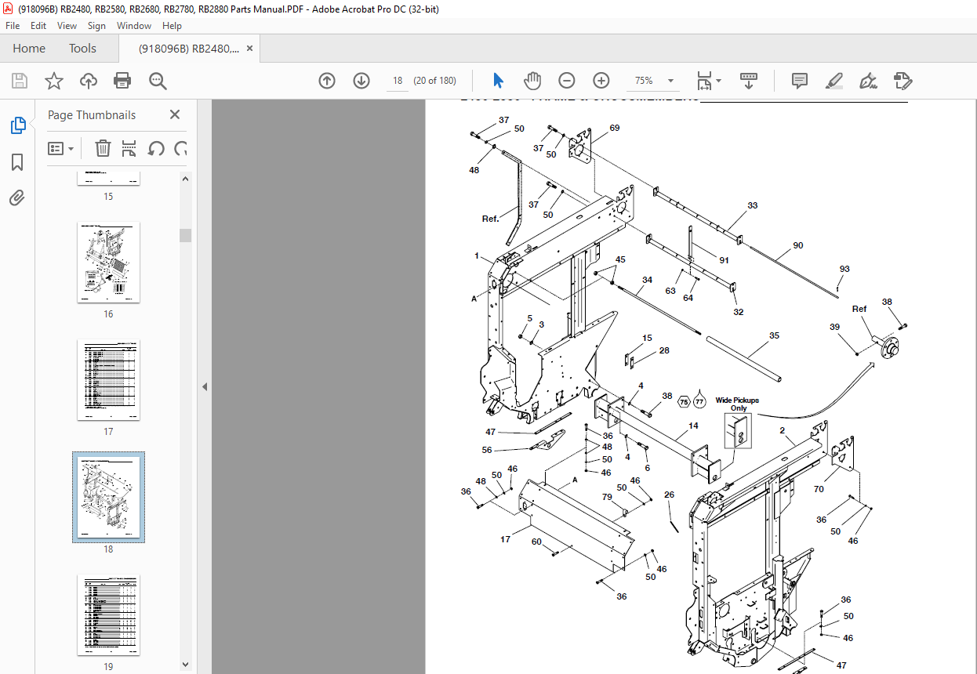977x674 pixels.
Task: Collapse the navigation pane with the side arrow
Action: [x=205, y=386]
